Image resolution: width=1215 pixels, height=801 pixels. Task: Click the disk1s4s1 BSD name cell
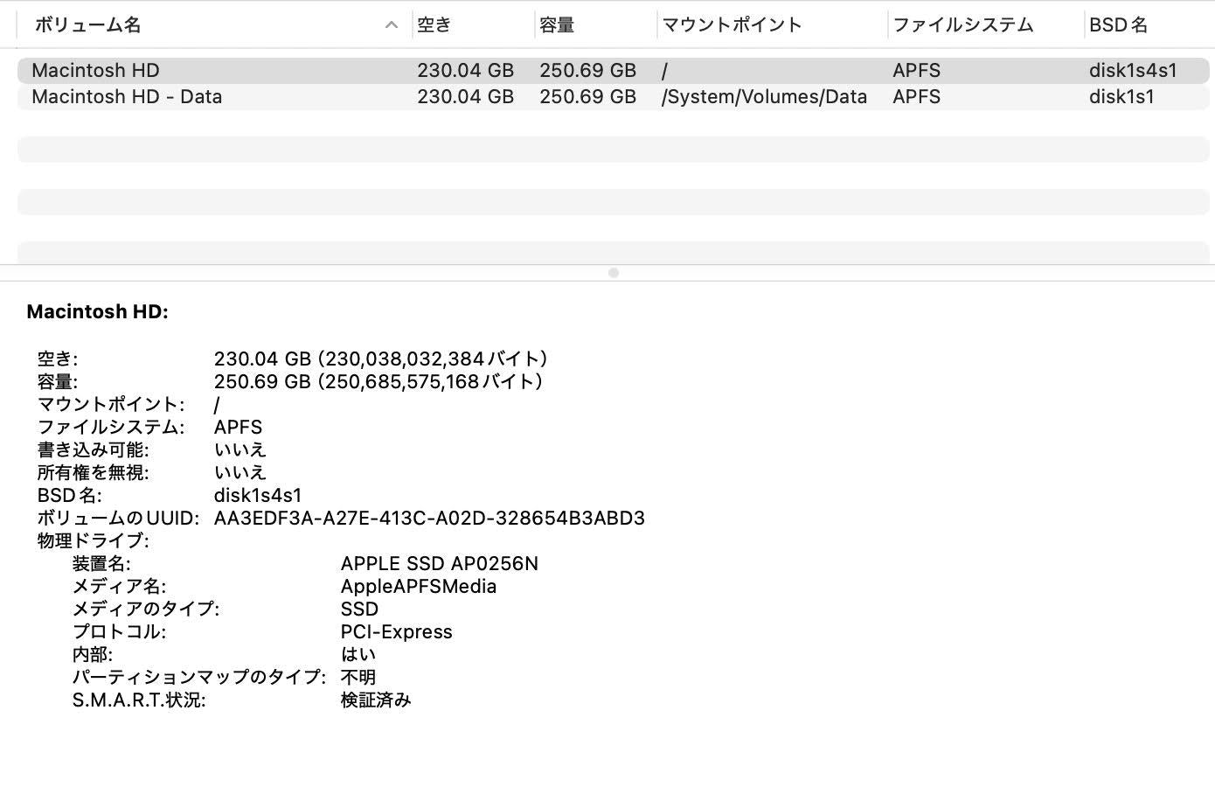(x=1133, y=70)
